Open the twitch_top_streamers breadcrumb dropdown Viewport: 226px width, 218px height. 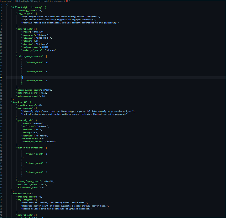[53, 1]
